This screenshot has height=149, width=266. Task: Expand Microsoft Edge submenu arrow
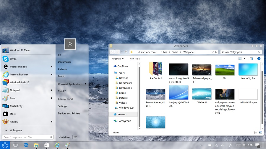tap(51, 67)
